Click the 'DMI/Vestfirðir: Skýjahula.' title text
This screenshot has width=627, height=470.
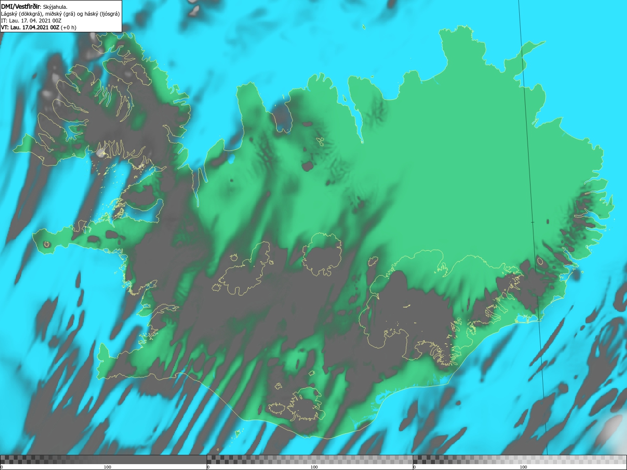[x=34, y=7]
